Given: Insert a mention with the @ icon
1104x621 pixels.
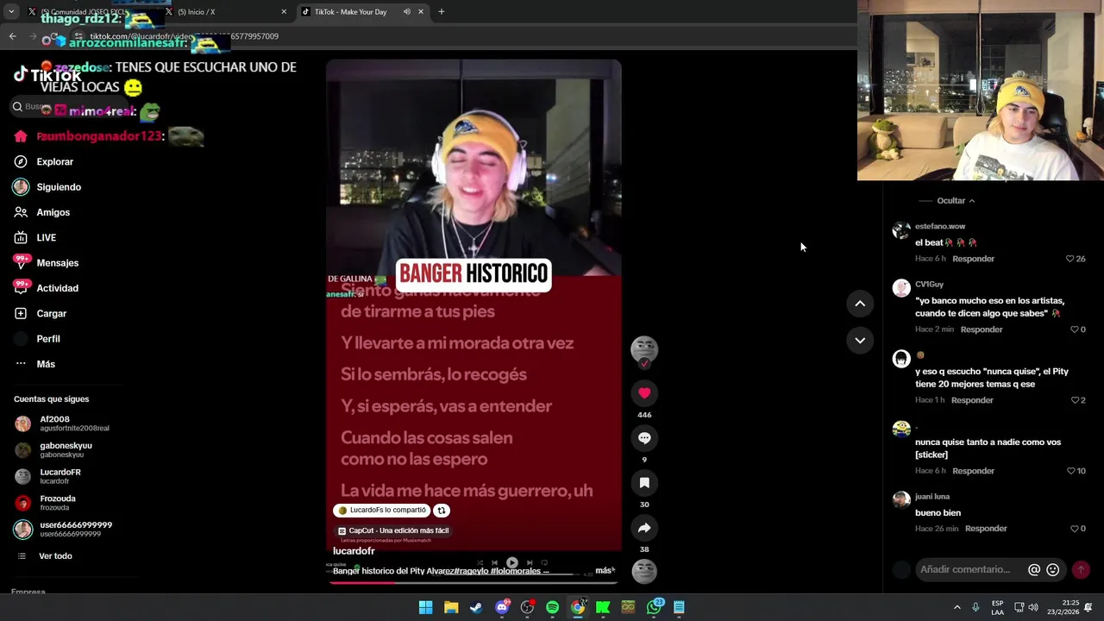Looking at the screenshot, I should (x=1034, y=569).
